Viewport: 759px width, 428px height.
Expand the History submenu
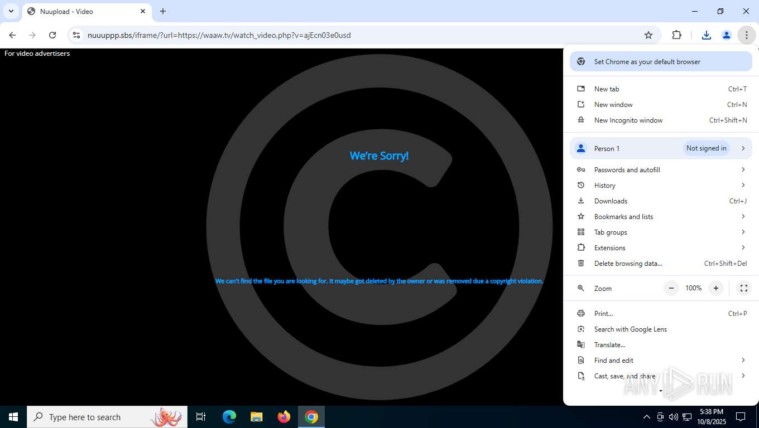(661, 186)
